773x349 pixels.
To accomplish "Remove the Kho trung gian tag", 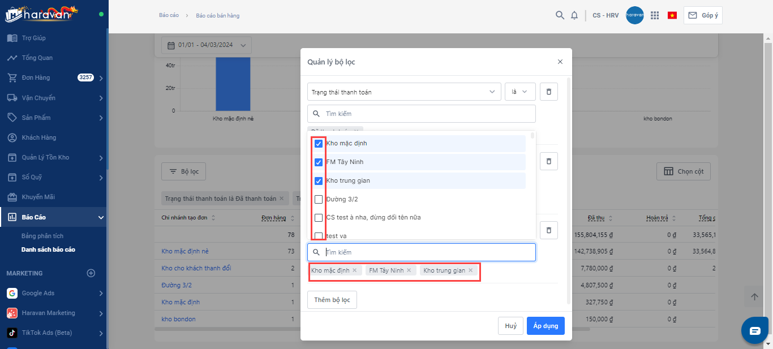I will [470, 270].
